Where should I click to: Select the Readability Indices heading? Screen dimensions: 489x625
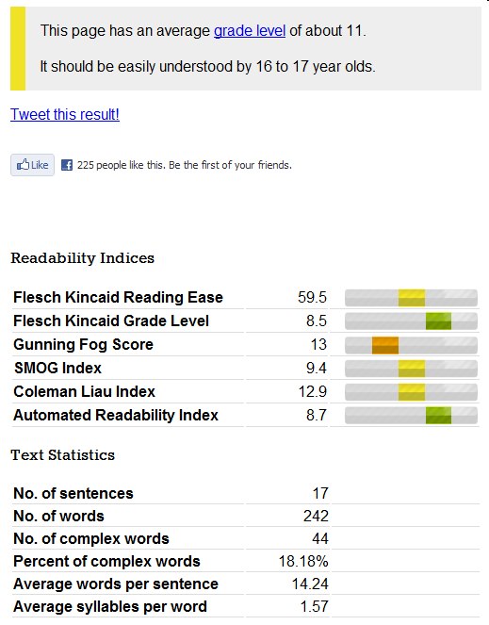pos(83,258)
